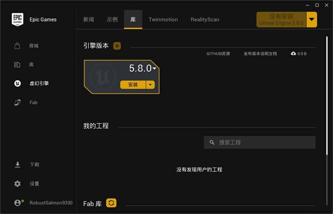Open the Fab icon in sidebar
The width and height of the screenshot is (333, 214).
click(17, 102)
